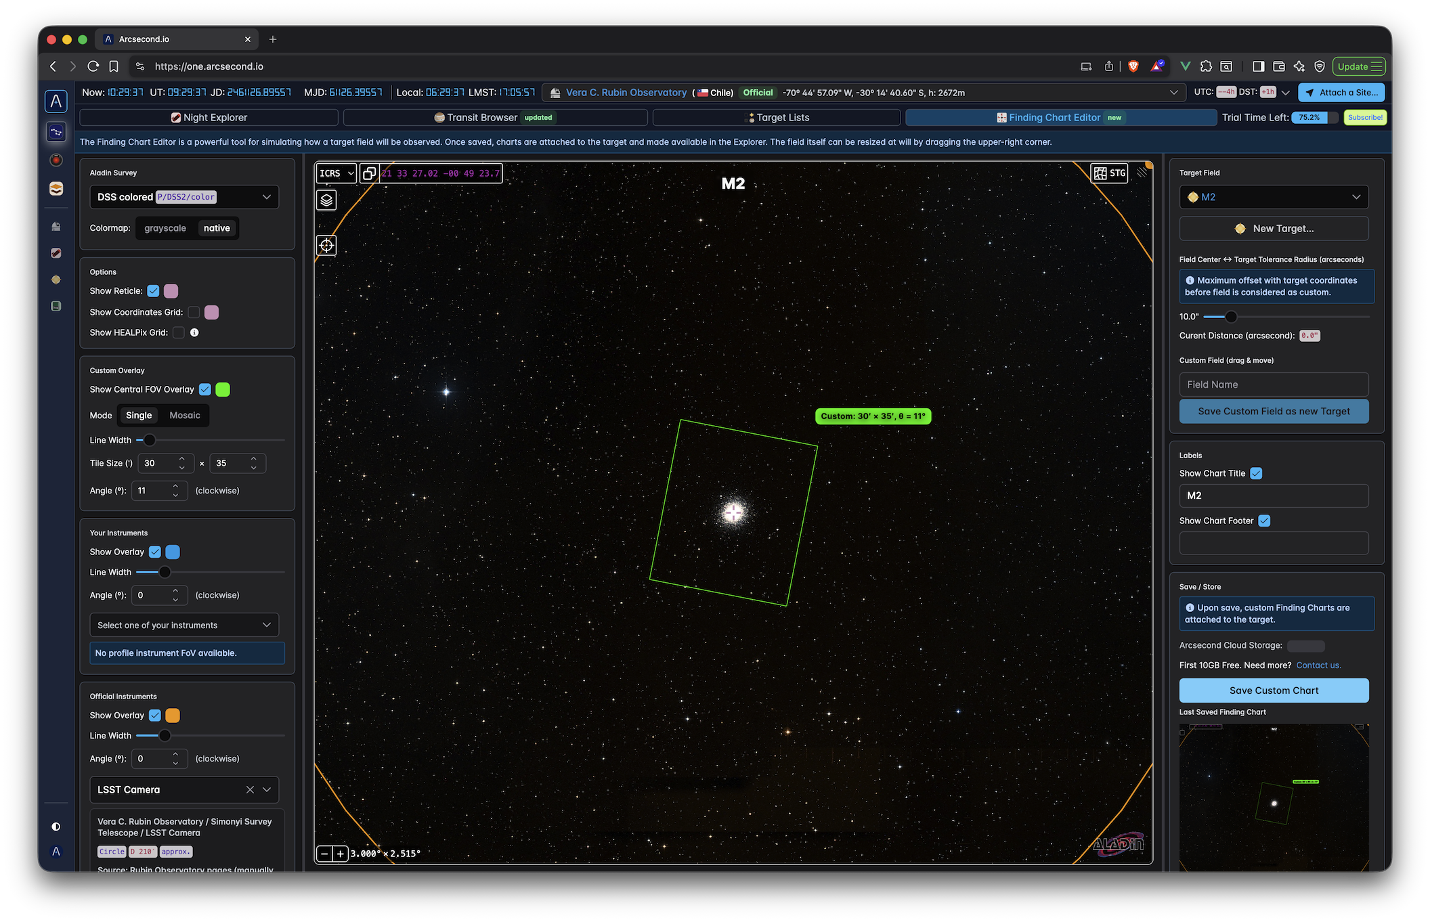Increase the Tile Size width stepper
Viewport: 1430px width, 922px height.
181,459
